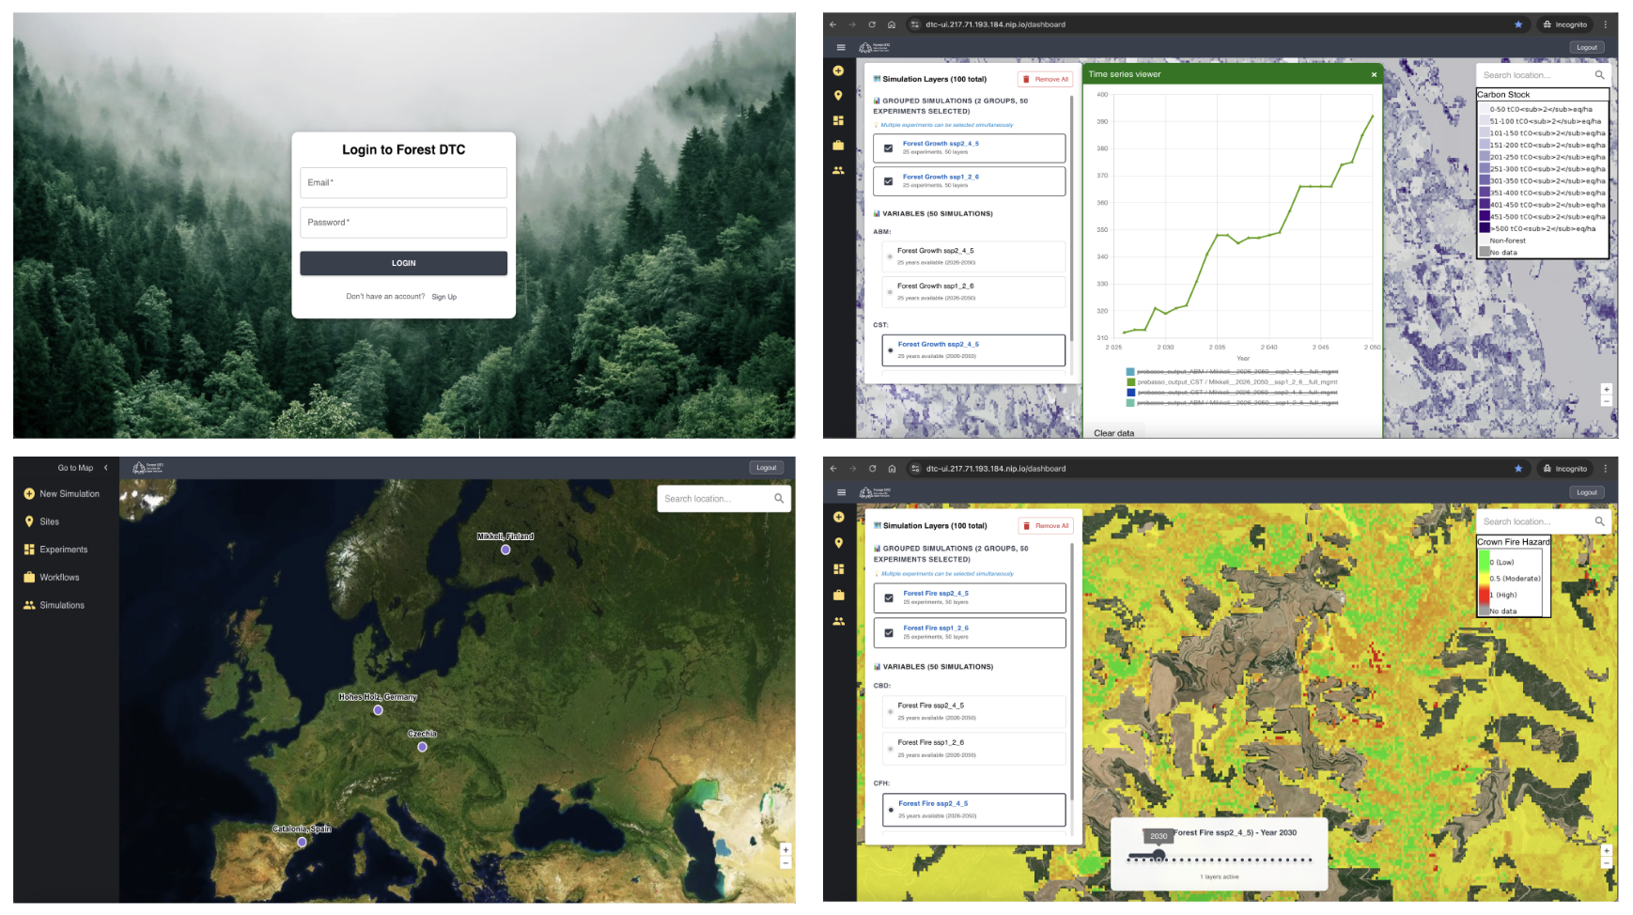The width and height of the screenshot is (1633, 915).
Task: Open Experiments from the expanded sidebar menu
Action: pyautogui.click(x=63, y=550)
